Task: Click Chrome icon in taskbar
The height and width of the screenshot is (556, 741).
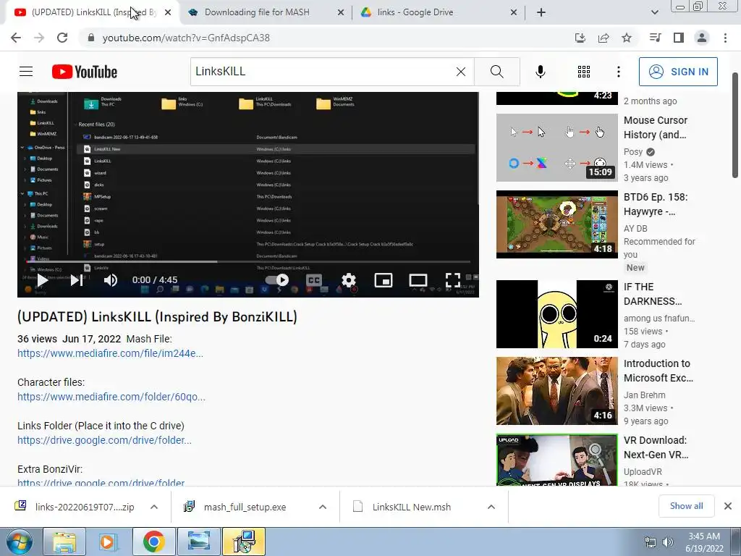Action: [x=153, y=542]
